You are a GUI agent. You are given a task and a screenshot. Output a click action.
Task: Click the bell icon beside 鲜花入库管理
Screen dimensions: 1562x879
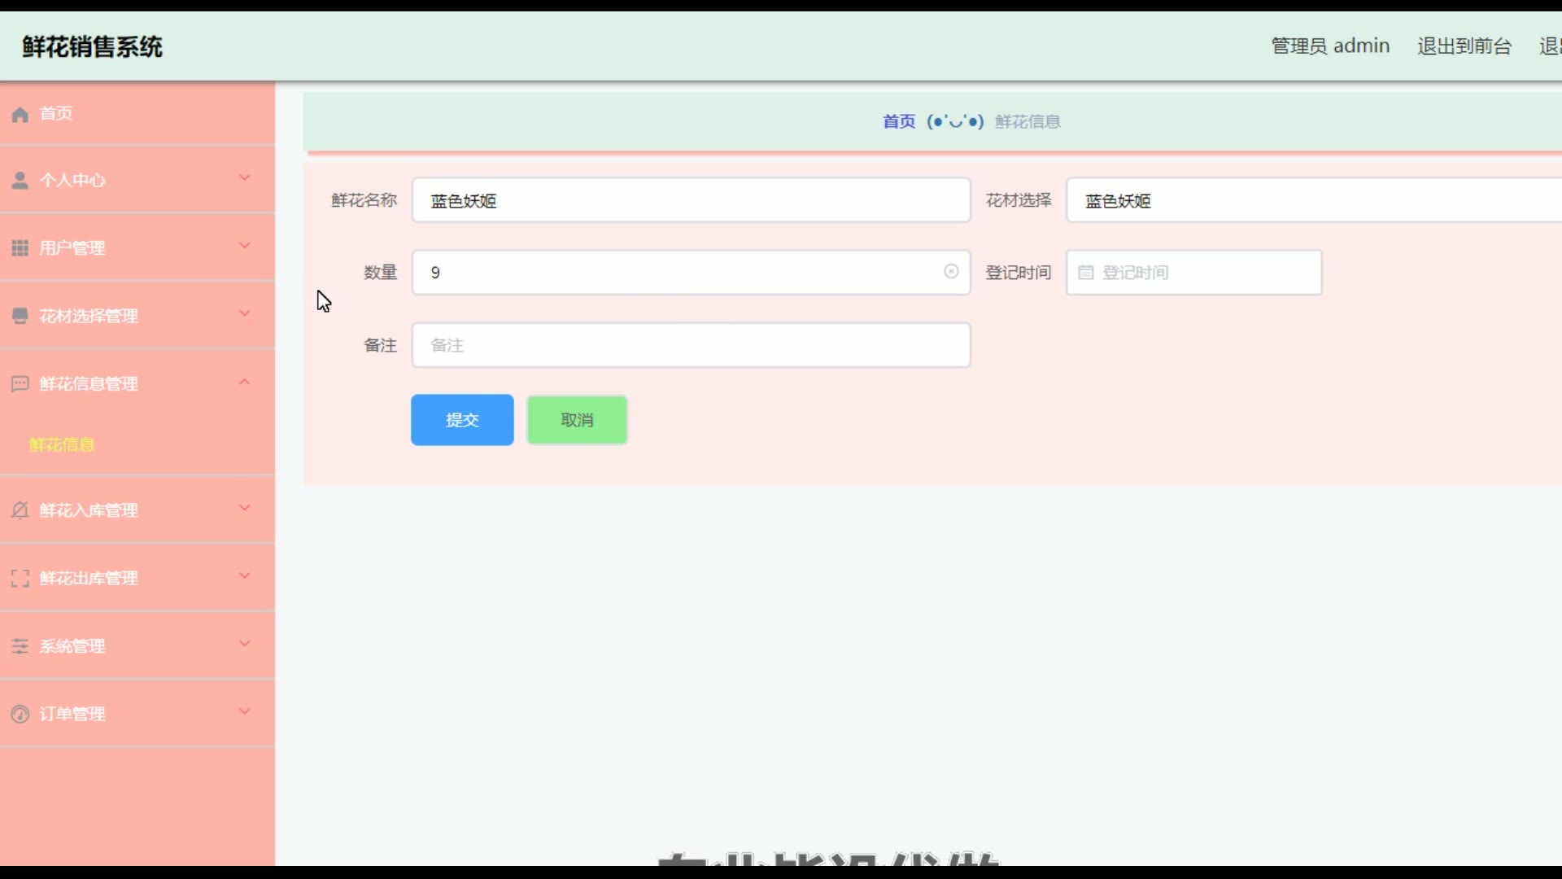[20, 510]
